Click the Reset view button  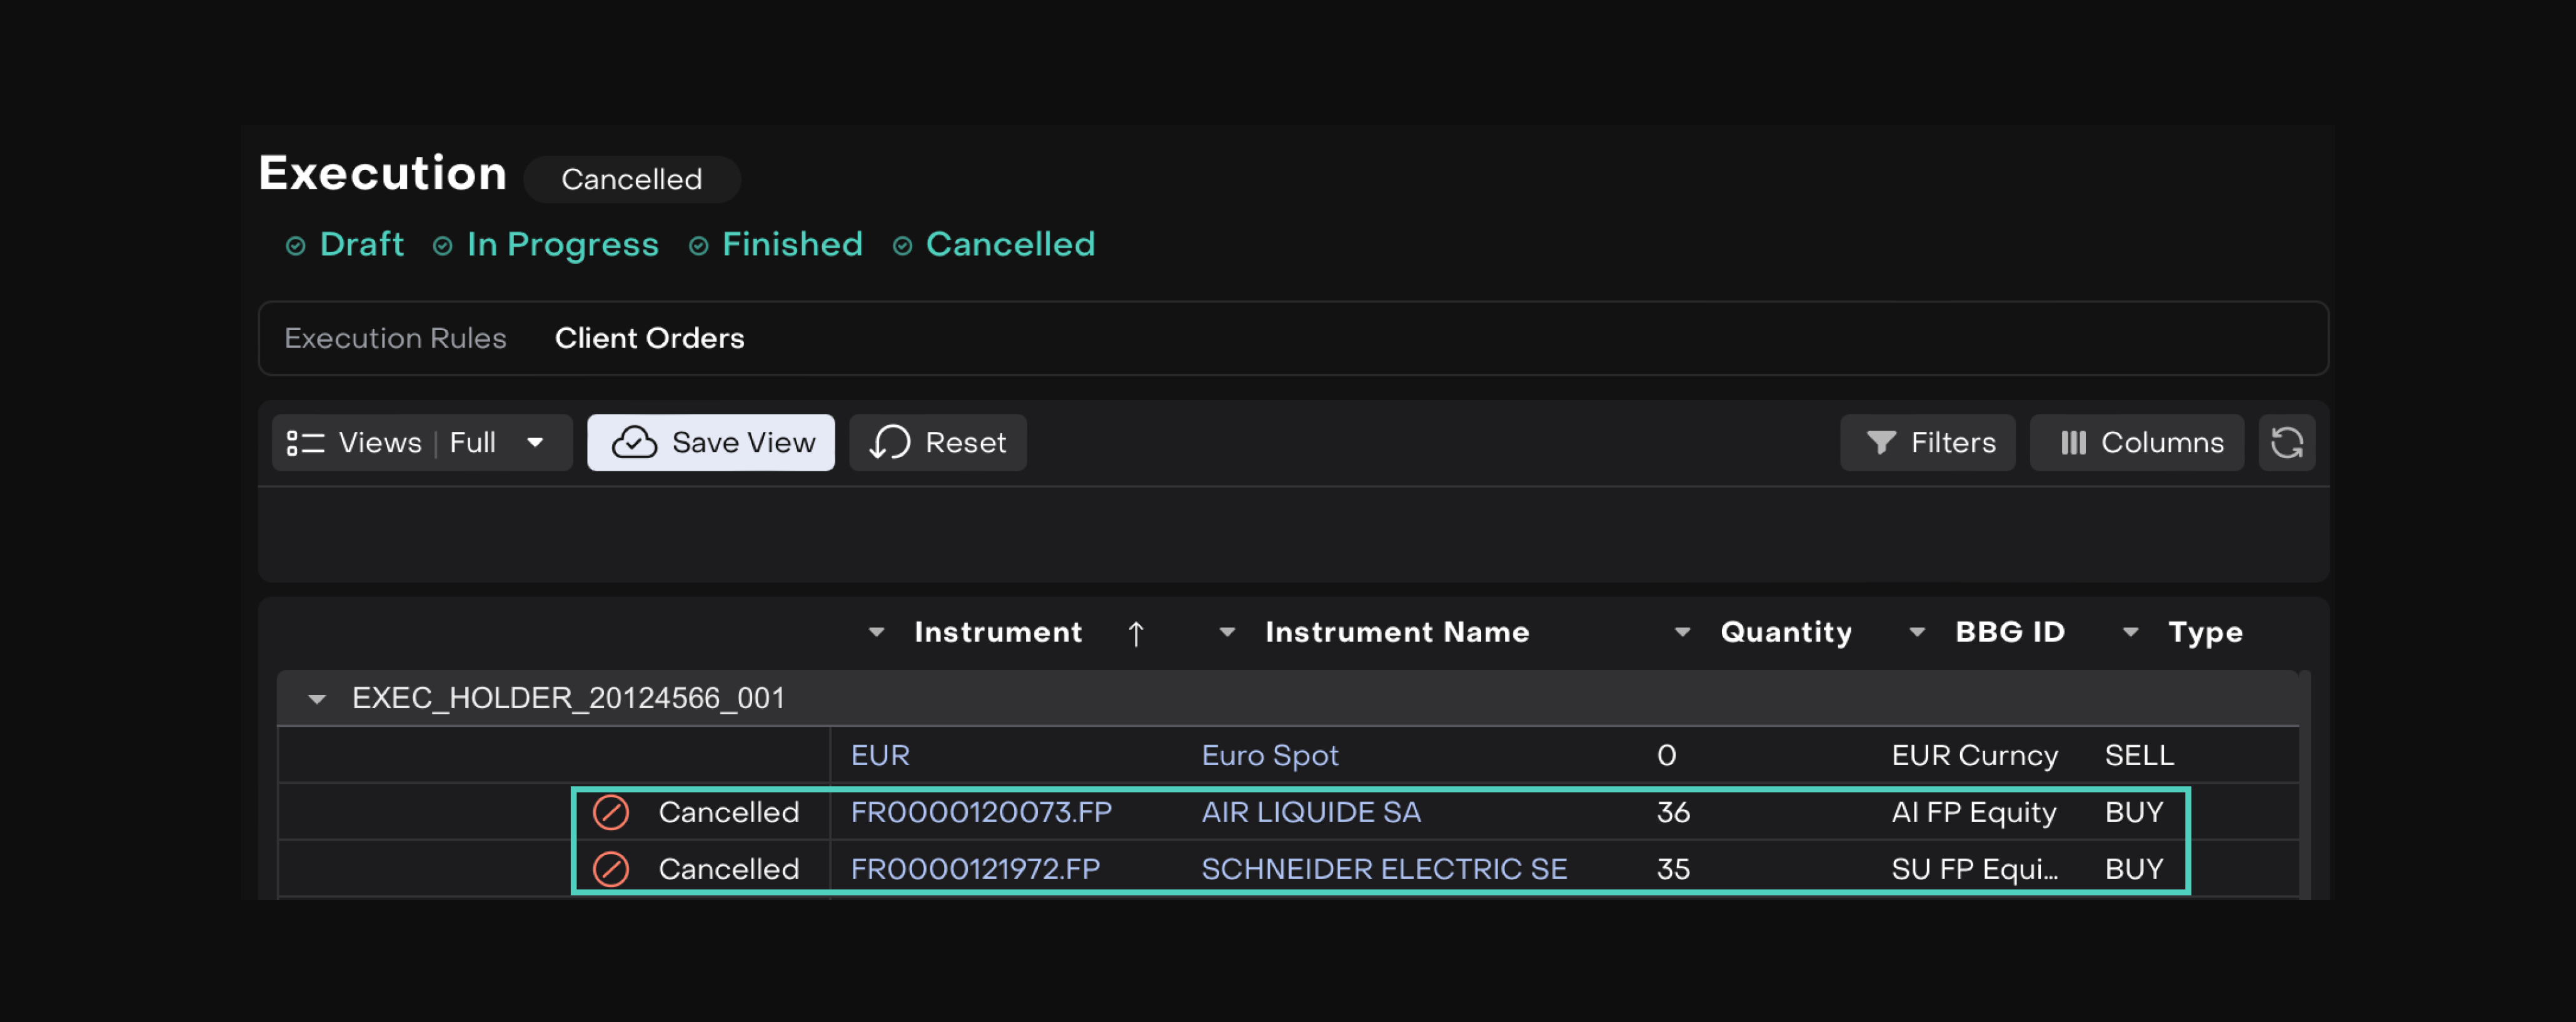click(937, 442)
